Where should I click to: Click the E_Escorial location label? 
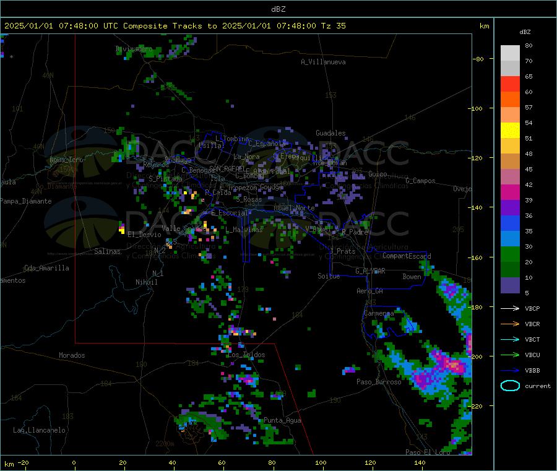[230, 213]
